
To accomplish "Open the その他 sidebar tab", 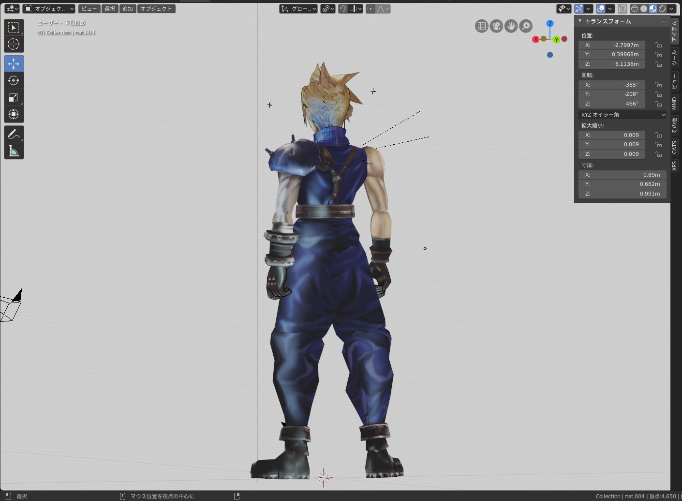I will (675, 125).
